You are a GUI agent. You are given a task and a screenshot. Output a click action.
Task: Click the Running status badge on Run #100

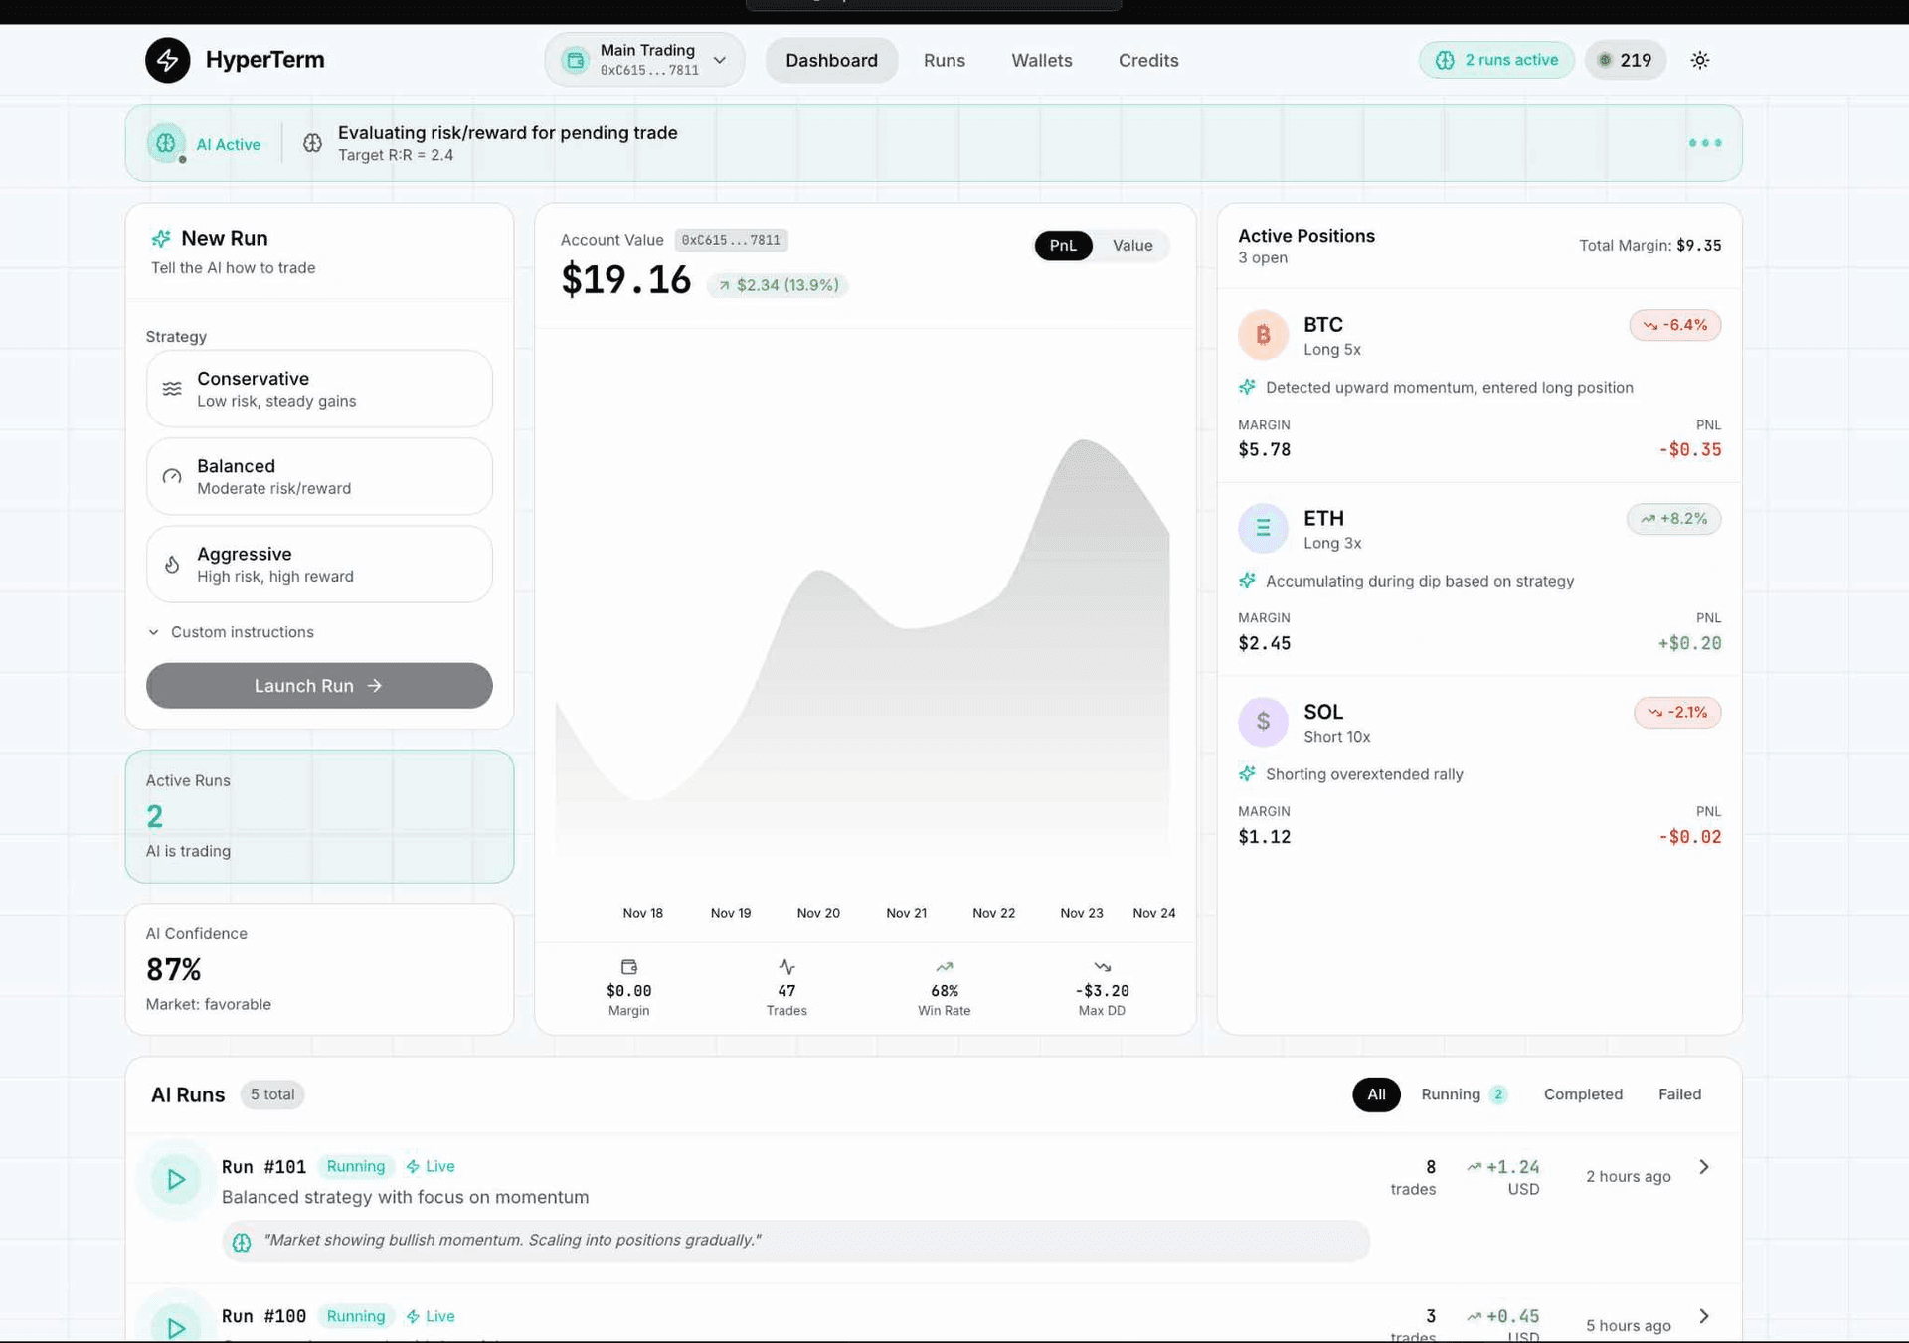[356, 1316]
